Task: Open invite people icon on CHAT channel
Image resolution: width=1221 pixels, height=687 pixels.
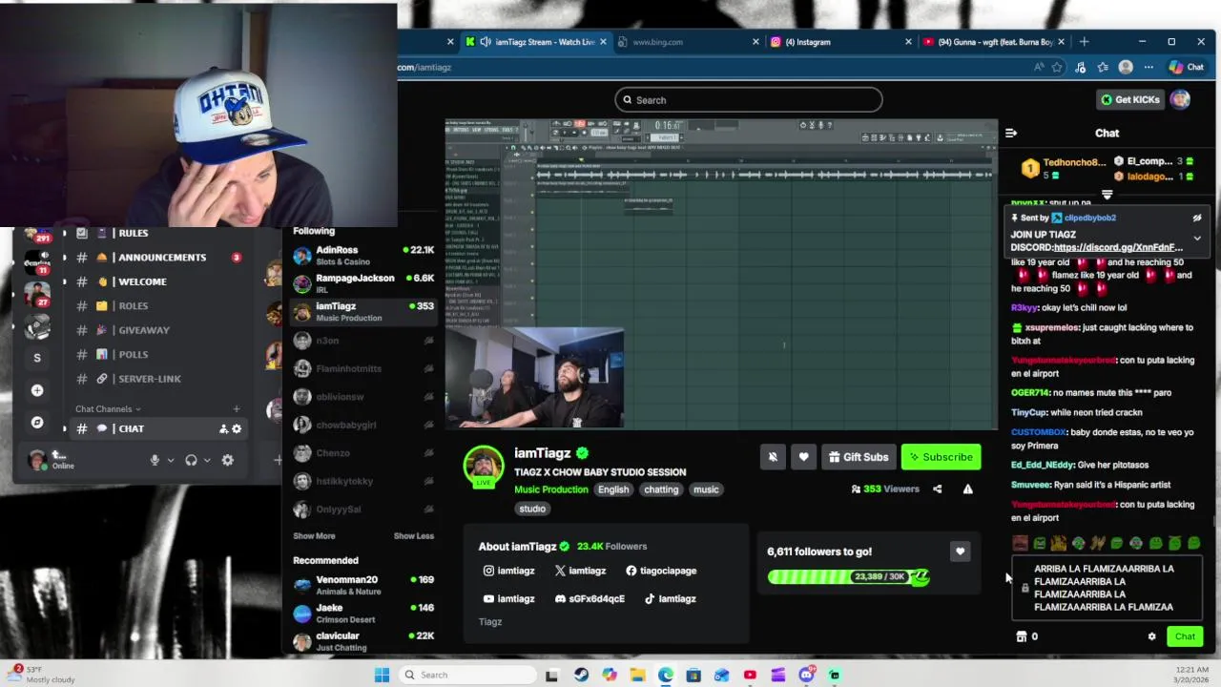Action: [x=223, y=429]
